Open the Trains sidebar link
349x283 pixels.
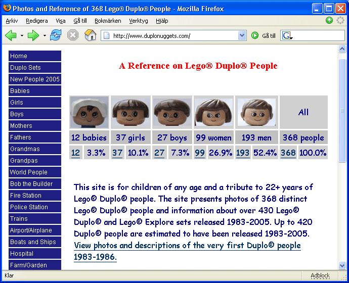35,218
